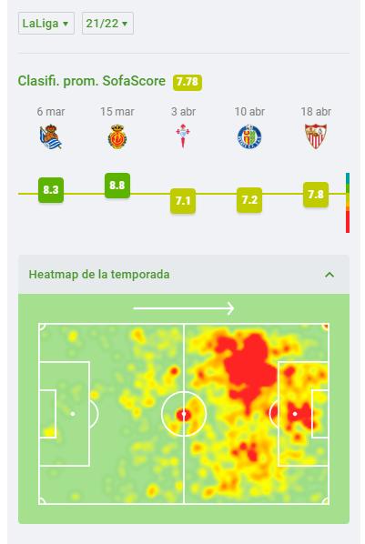The width and height of the screenshot is (365, 544).
Task: Select the 7.8 rating badge
Action: 316,195
